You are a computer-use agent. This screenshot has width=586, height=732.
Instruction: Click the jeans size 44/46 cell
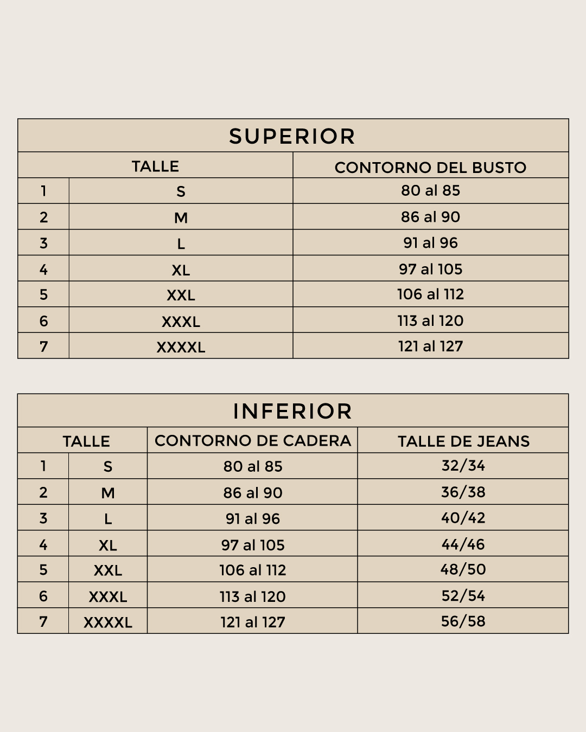click(463, 544)
